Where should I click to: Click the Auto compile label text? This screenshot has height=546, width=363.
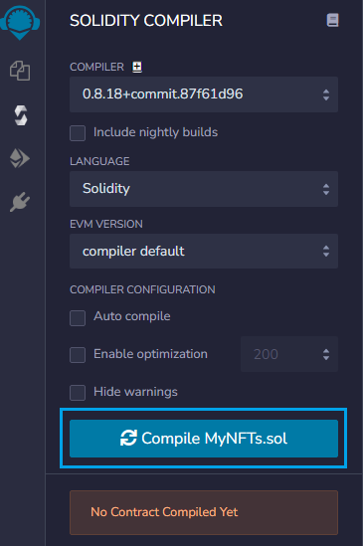[x=132, y=316]
